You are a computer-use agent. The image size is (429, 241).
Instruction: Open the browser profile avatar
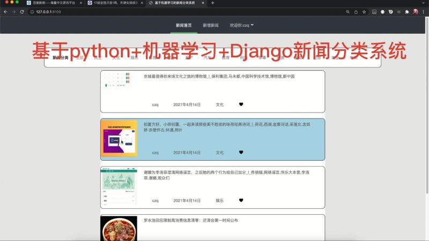pos(415,12)
